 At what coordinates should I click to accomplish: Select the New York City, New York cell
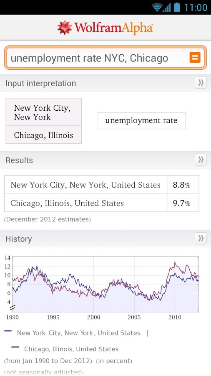43,112
